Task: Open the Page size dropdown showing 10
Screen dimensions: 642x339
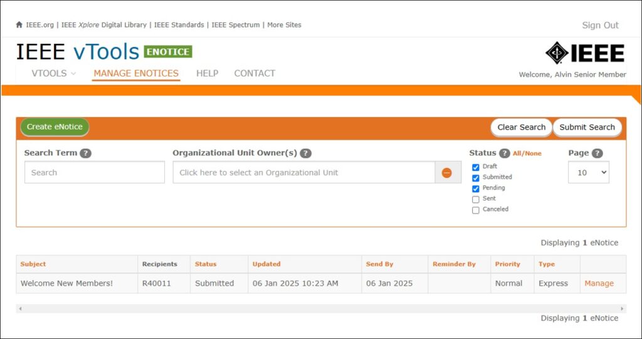Action: click(x=588, y=172)
